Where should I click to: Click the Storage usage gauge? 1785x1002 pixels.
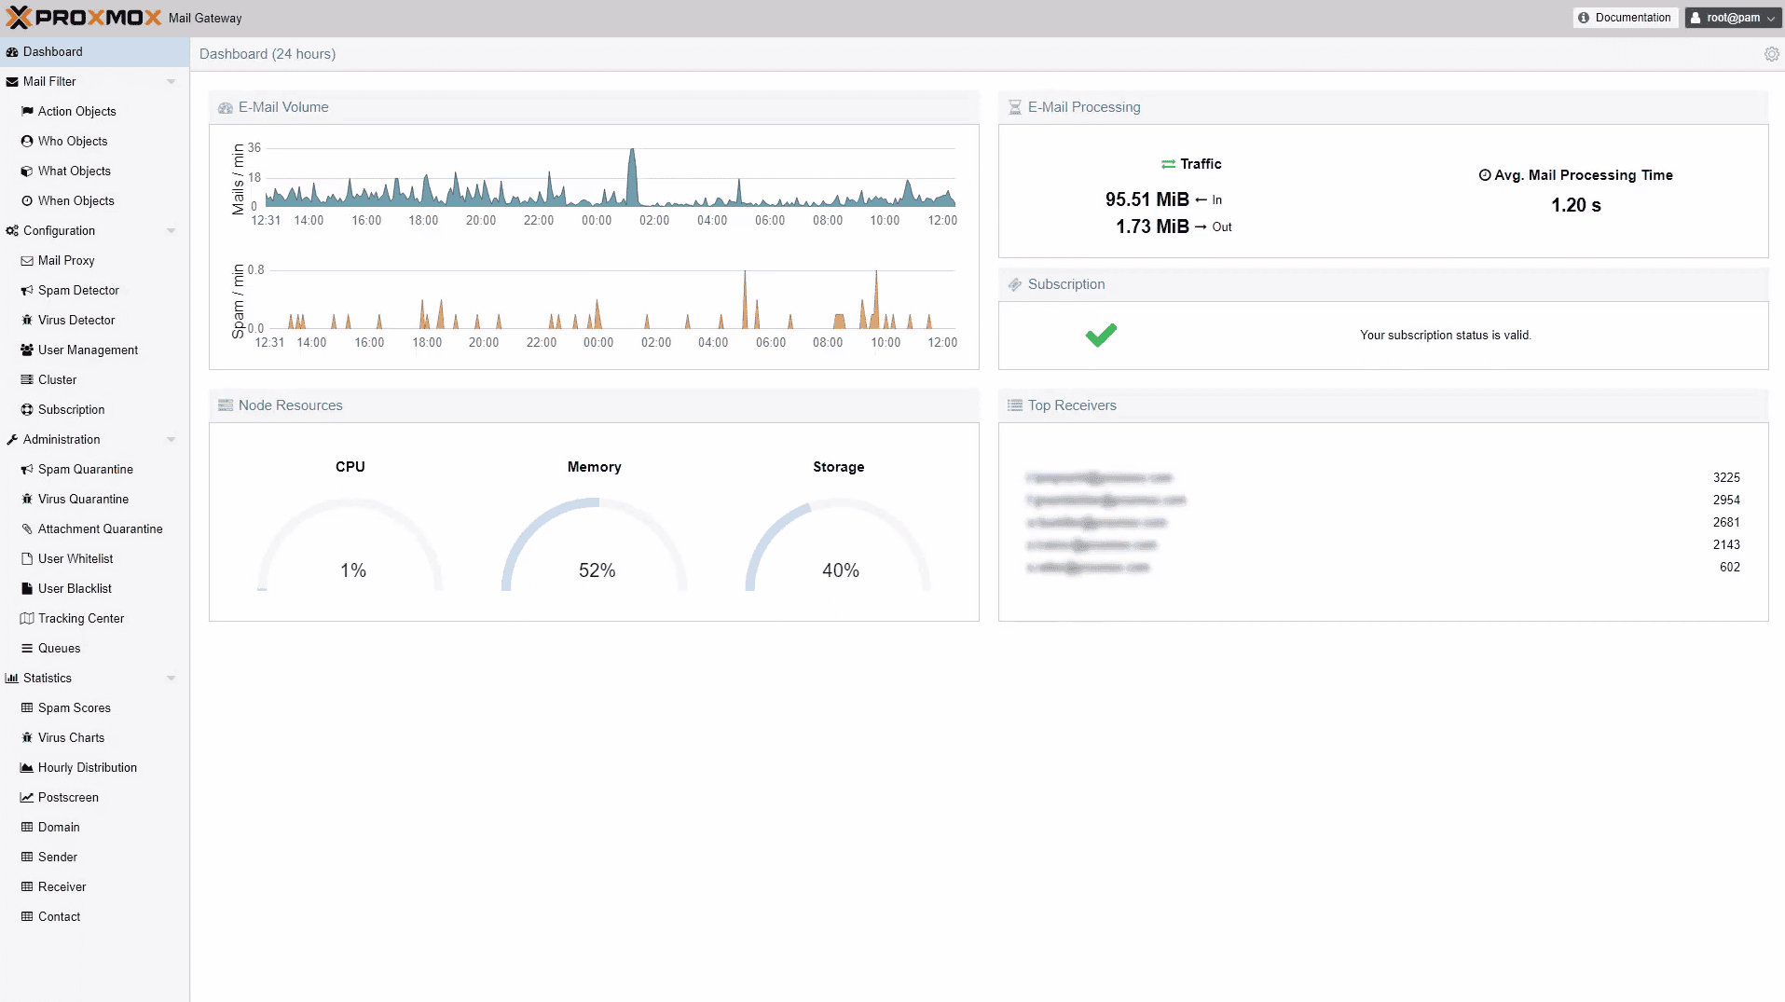pyautogui.click(x=839, y=545)
